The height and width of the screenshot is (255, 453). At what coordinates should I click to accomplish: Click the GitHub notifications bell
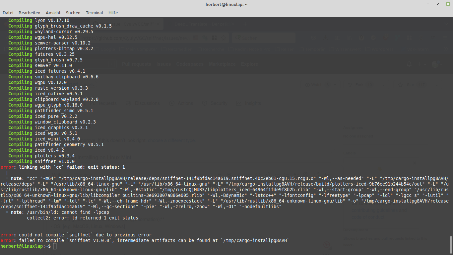tap(409, 64)
